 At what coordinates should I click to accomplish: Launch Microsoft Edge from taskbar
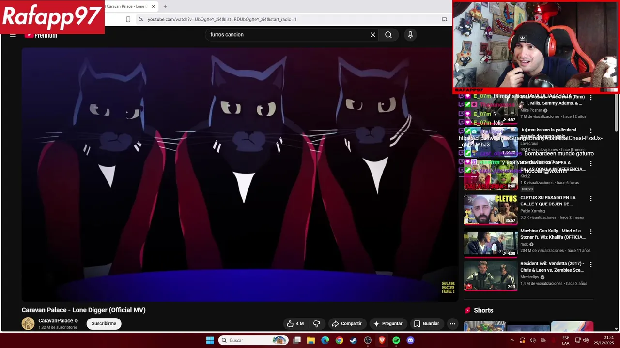[325, 340]
